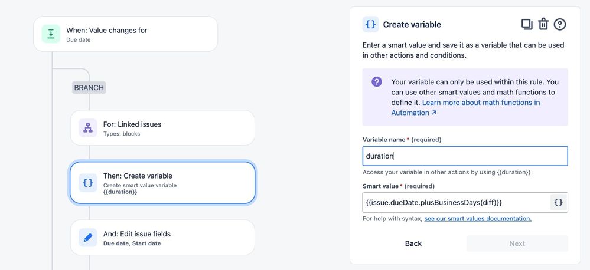Open Learn more about math functions link

(x=465, y=107)
